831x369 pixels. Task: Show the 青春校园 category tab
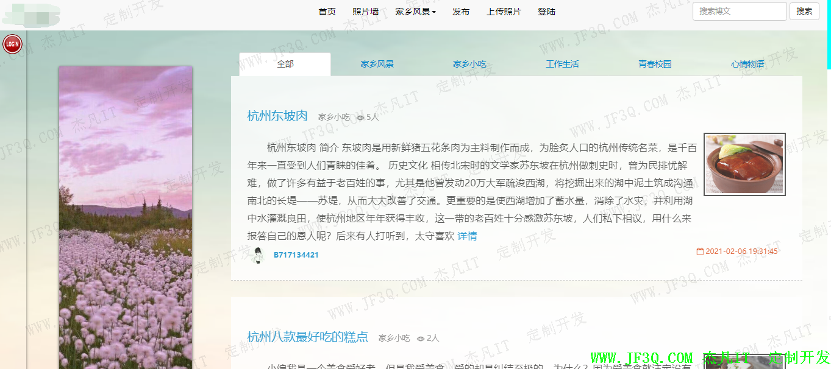coord(655,64)
